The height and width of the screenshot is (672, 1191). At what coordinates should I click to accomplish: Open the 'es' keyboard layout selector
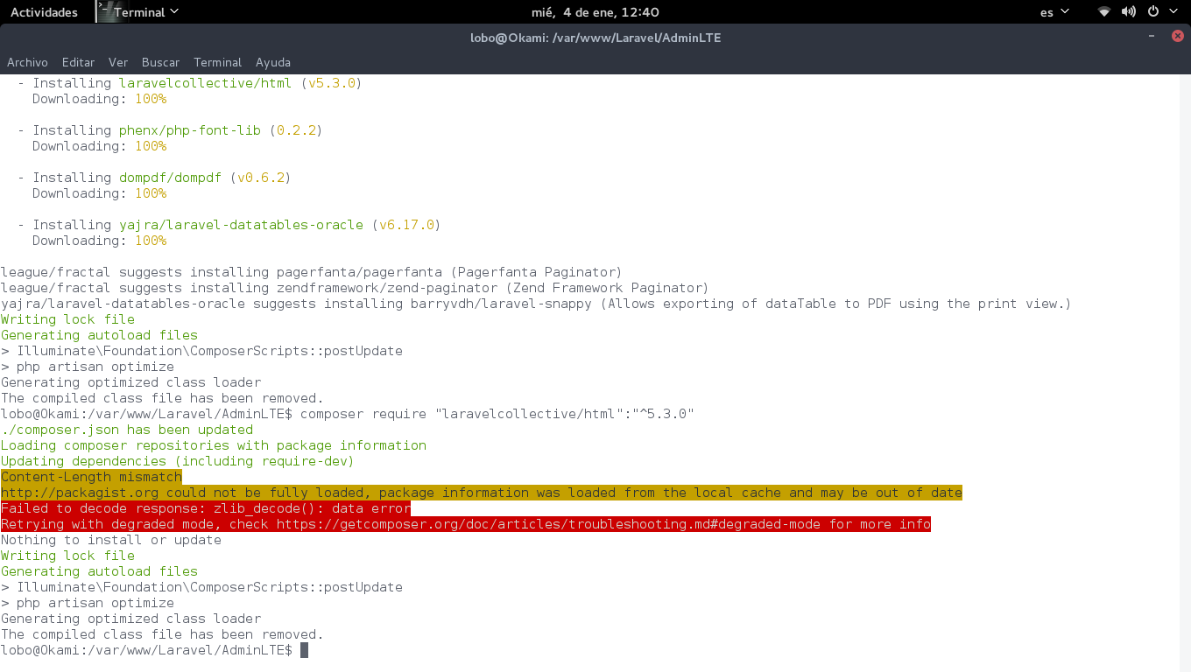[1054, 12]
